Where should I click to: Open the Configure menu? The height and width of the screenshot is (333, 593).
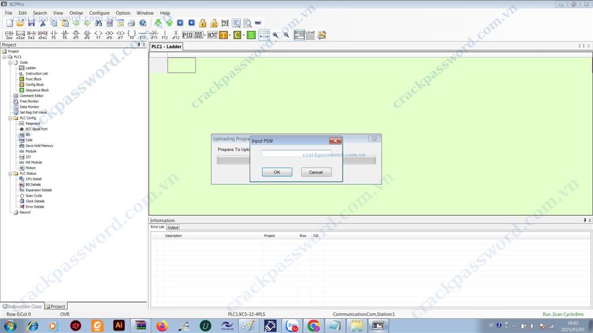click(99, 13)
